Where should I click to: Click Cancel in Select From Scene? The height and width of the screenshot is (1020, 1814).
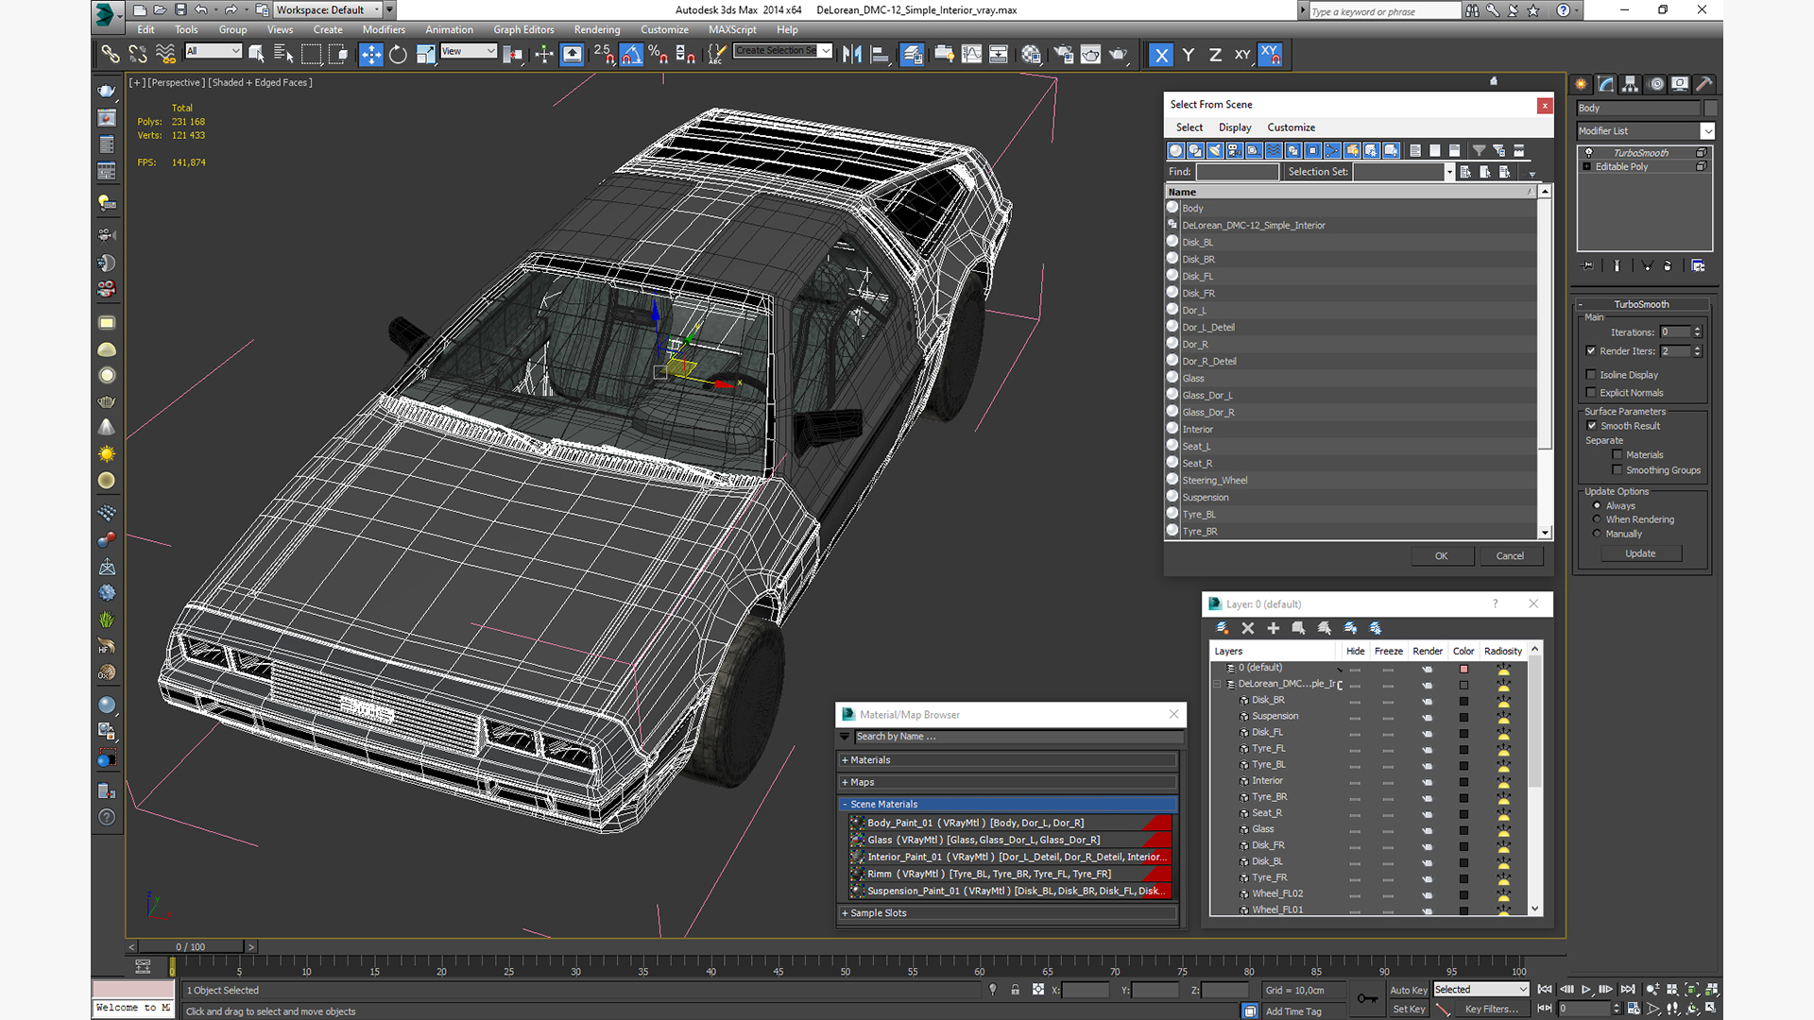1510,556
